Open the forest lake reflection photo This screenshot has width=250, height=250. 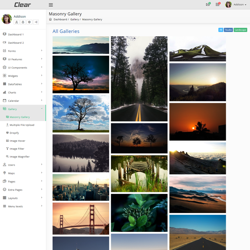coord(81,153)
